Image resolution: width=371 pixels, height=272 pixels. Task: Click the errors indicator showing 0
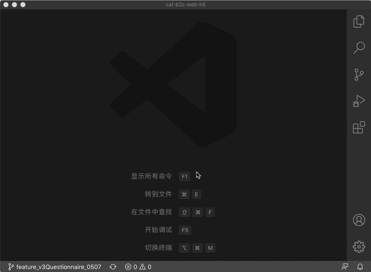[132, 267]
